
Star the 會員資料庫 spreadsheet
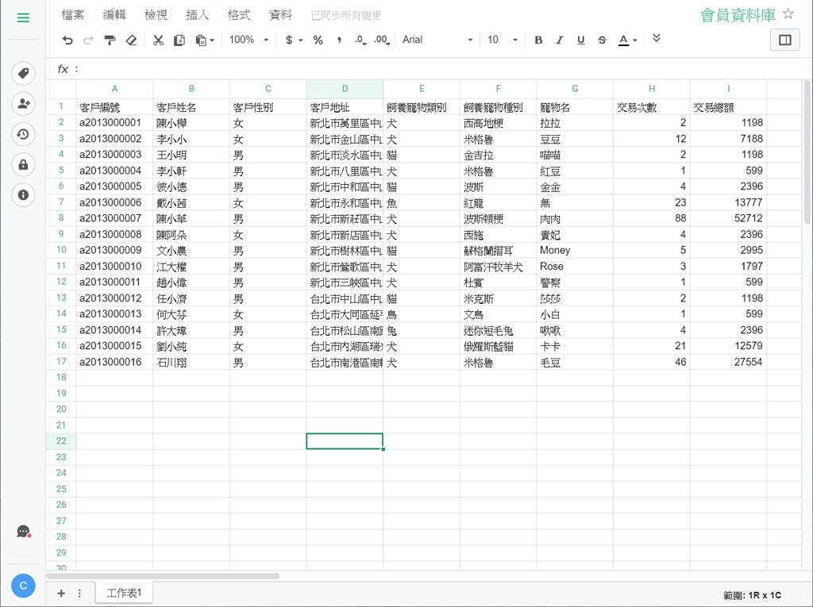click(x=788, y=14)
